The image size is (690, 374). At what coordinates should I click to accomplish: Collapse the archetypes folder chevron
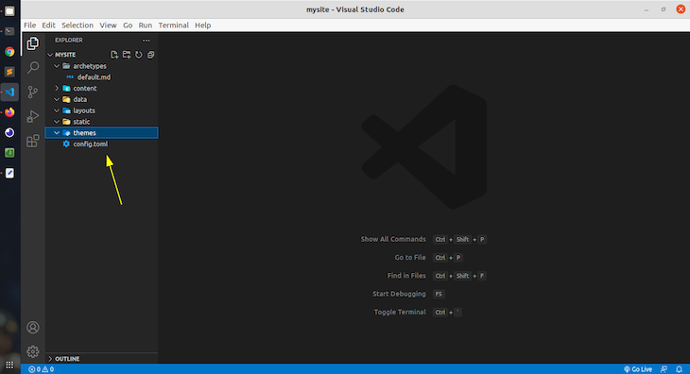pyautogui.click(x=57, y=66)
